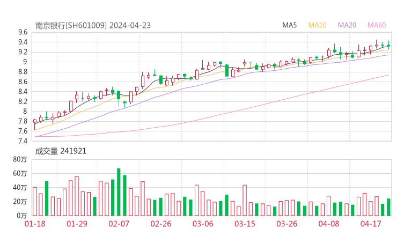Click the 03-06 date label
This screenshot has height=236, width=397.
(203, 224)
